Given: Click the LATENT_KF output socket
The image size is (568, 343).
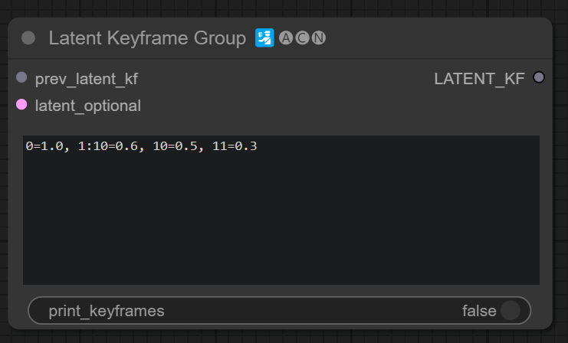Looking at the screenshot, I should pos(539,77).
